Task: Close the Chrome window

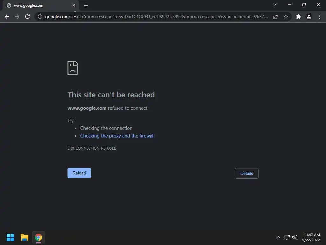Action: 318,4
